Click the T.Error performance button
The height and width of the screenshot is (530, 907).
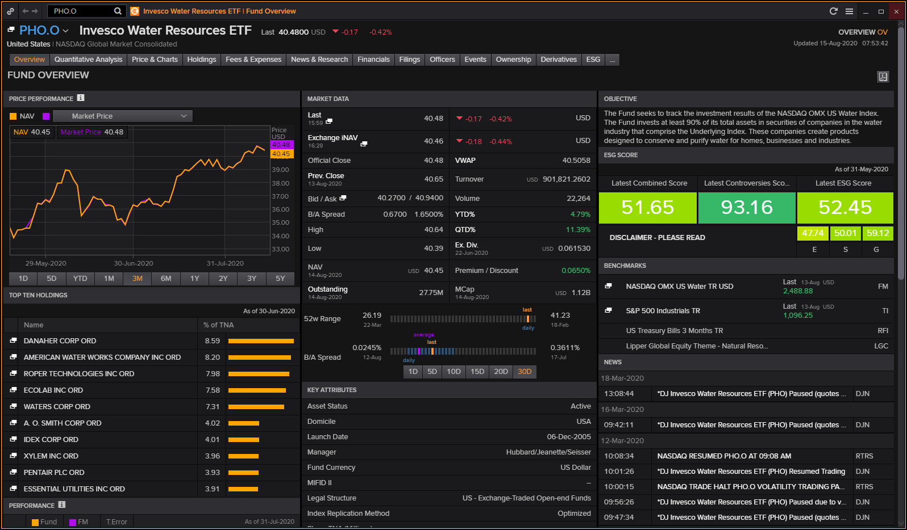(117, 521)
